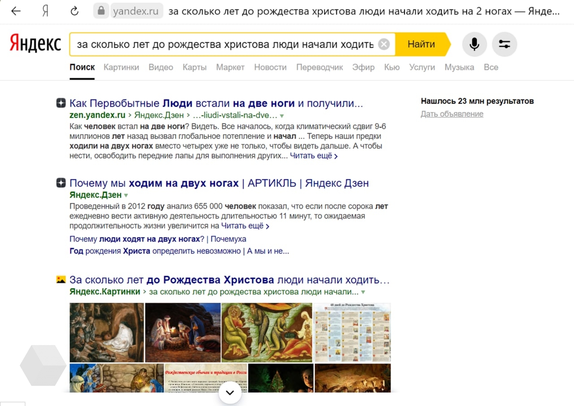Image resolution: width=574 pixels, height=406 pixels.
Task: Click Zen icon beside second result
Action: [61, 183]
